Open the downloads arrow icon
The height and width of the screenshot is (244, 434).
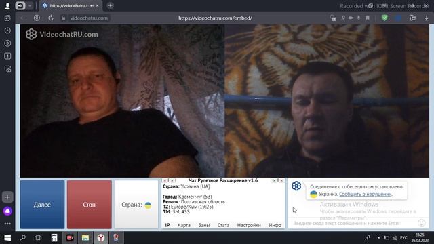pyautogui.click(x=427, y=18)
